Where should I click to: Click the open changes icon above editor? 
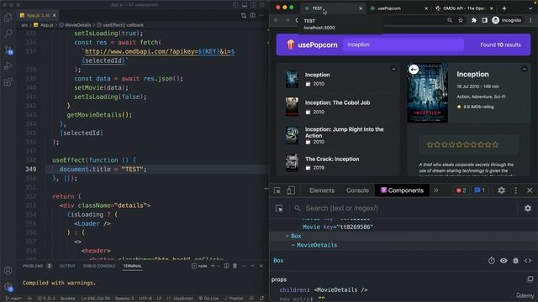coord(244,15)
